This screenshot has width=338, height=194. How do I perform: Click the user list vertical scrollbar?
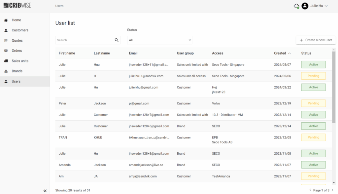(334, 86)
